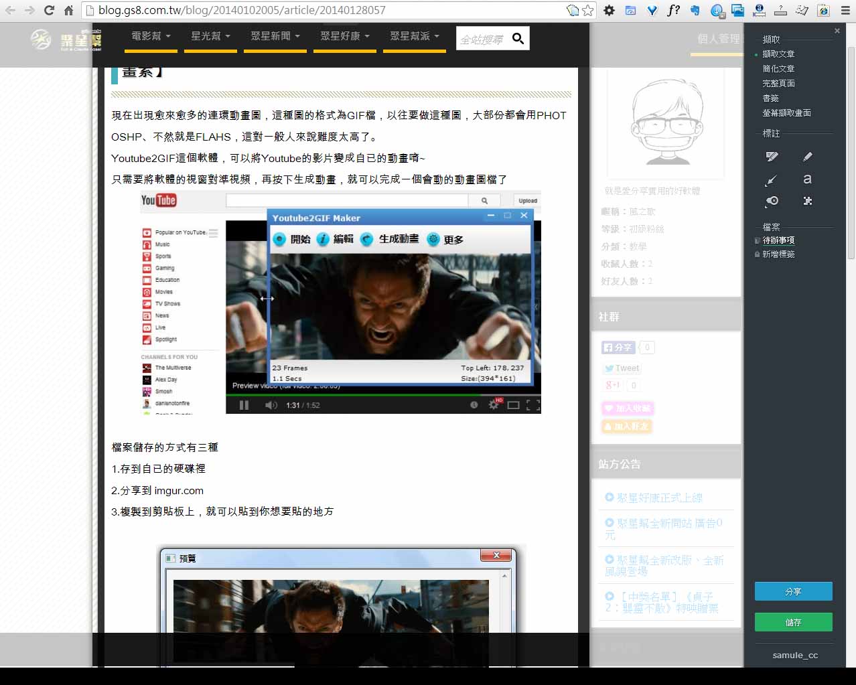856x685 pixels.
Task: Expand the 聚星好康 dropdown menu
Action: tap(345, 36)
